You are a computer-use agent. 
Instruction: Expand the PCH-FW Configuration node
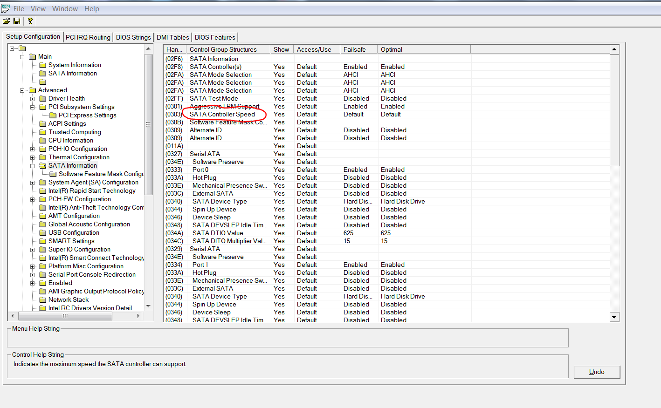coord(32,199)
